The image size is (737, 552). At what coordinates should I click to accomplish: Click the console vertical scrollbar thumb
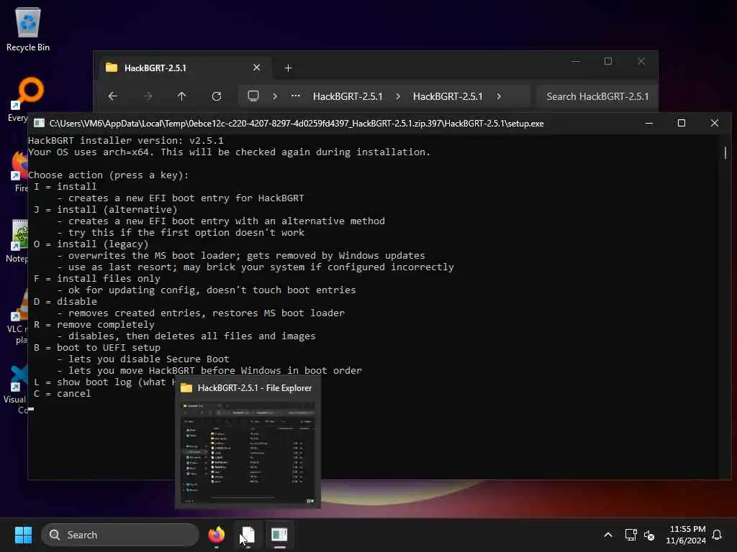[725, 152]
